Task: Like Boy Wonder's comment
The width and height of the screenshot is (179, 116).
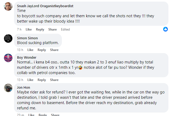Action: pos(30,80)
